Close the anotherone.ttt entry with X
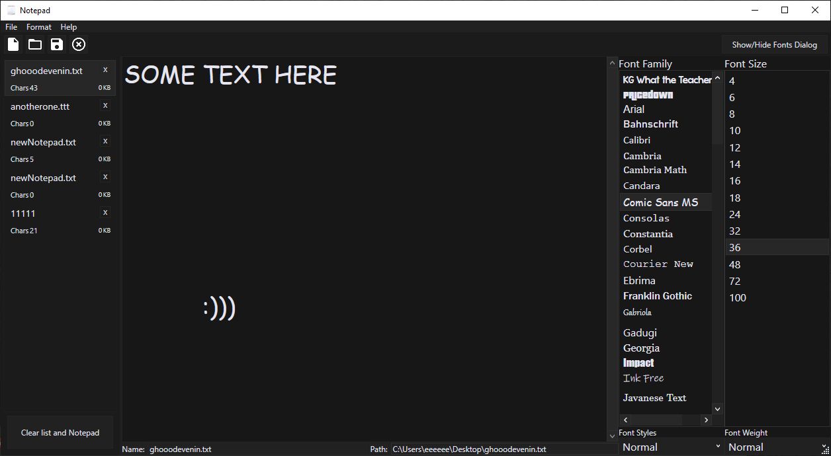The width and height of the screenshot is (831, 456). [x=105, y=106]
